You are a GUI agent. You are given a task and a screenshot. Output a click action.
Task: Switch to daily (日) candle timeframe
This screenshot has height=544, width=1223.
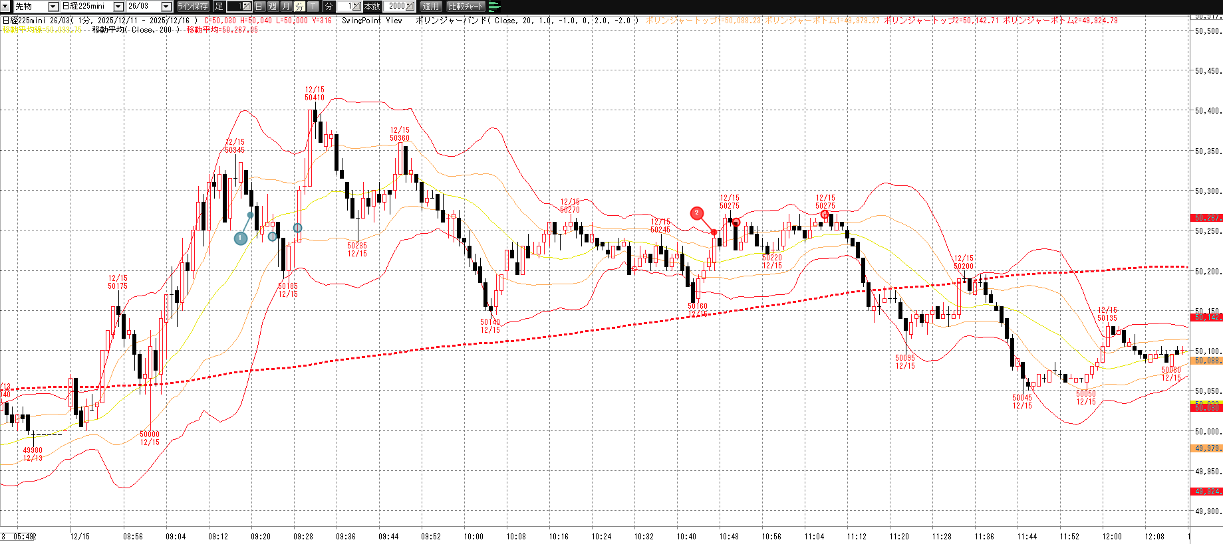(x=259, y=6)
